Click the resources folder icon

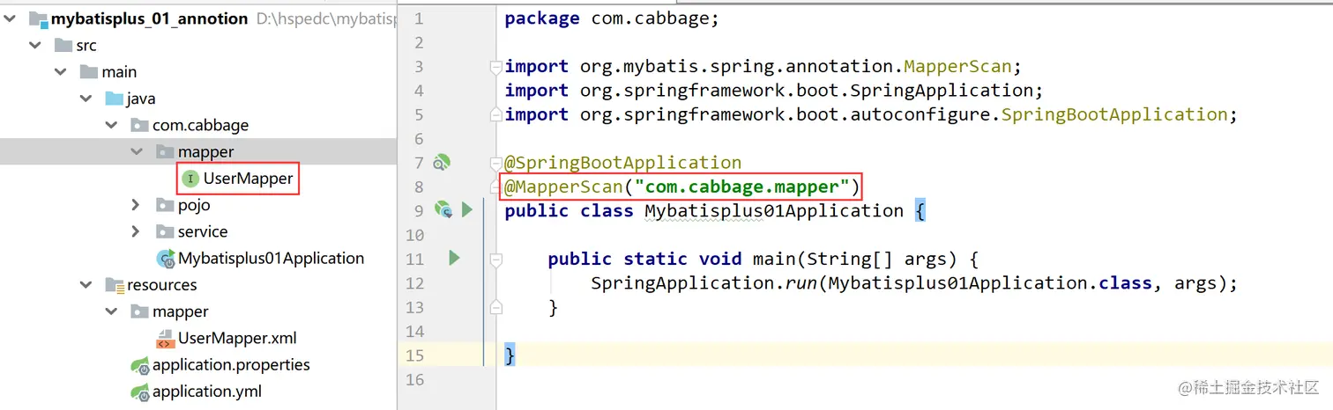click(114, 285)
